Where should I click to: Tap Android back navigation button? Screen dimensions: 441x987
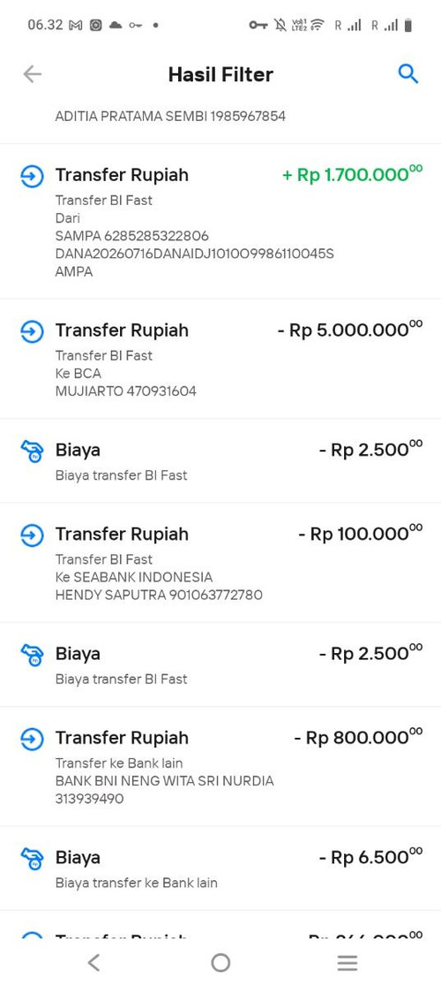pos(93,962)
